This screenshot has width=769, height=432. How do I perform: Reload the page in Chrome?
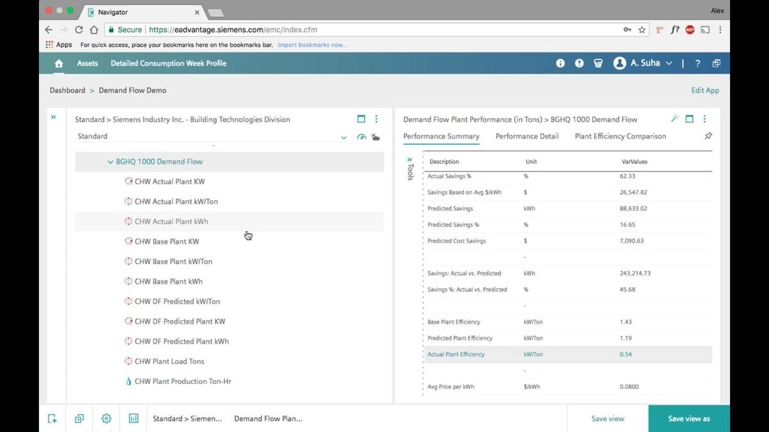[79, 29]
